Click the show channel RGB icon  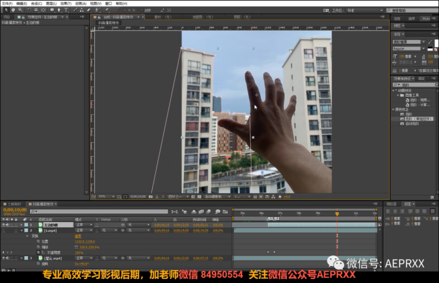tap(163, 197)
